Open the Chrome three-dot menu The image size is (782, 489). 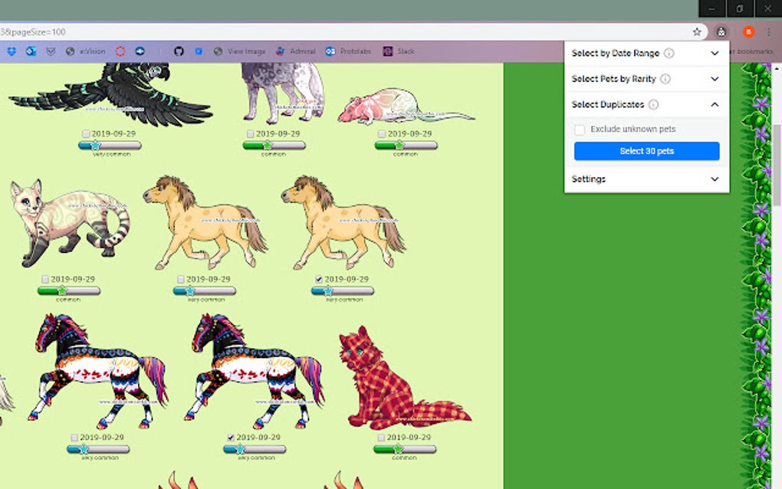[767, 31]
